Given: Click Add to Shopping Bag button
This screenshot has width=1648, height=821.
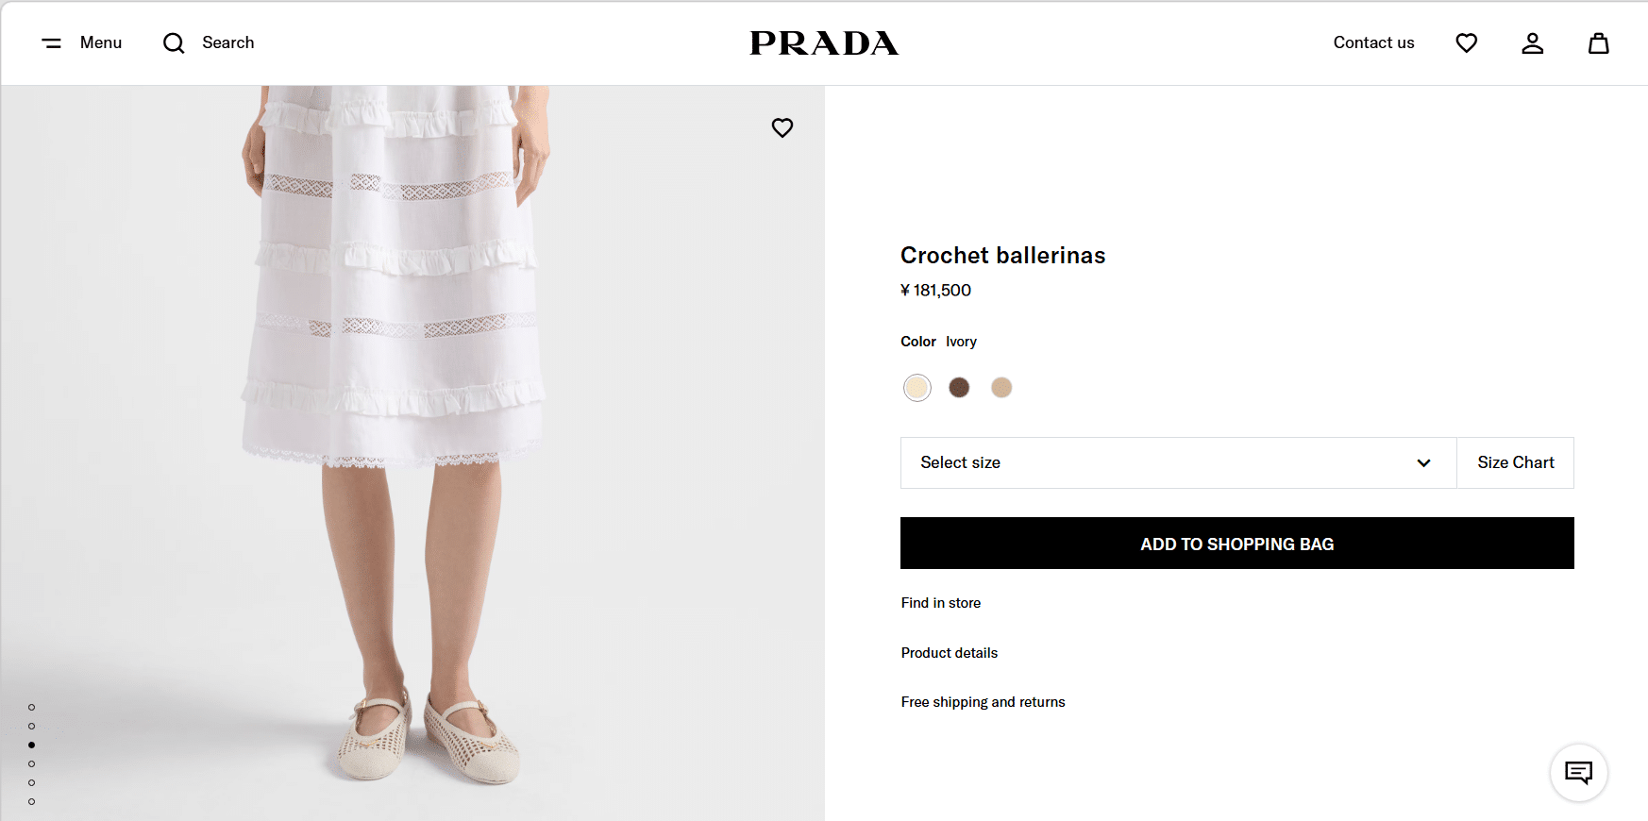Looking at the screenshot, I should (1236, 544).
